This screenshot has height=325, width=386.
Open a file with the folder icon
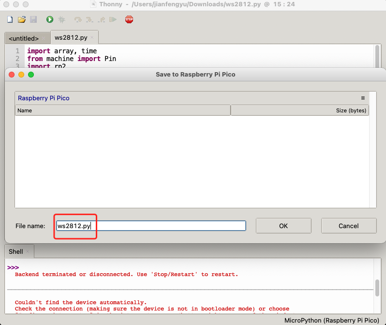tap(22, 19)
